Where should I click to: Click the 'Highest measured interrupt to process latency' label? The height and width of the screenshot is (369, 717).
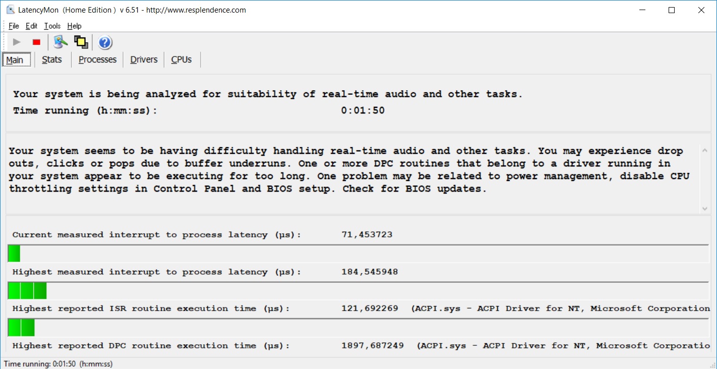(156, 272)
